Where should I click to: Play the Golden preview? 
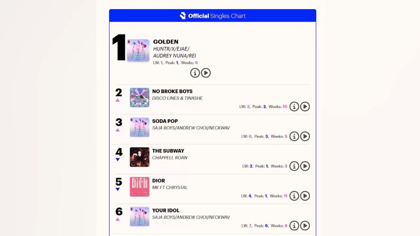pyautogui.click(x=206, y=73)
